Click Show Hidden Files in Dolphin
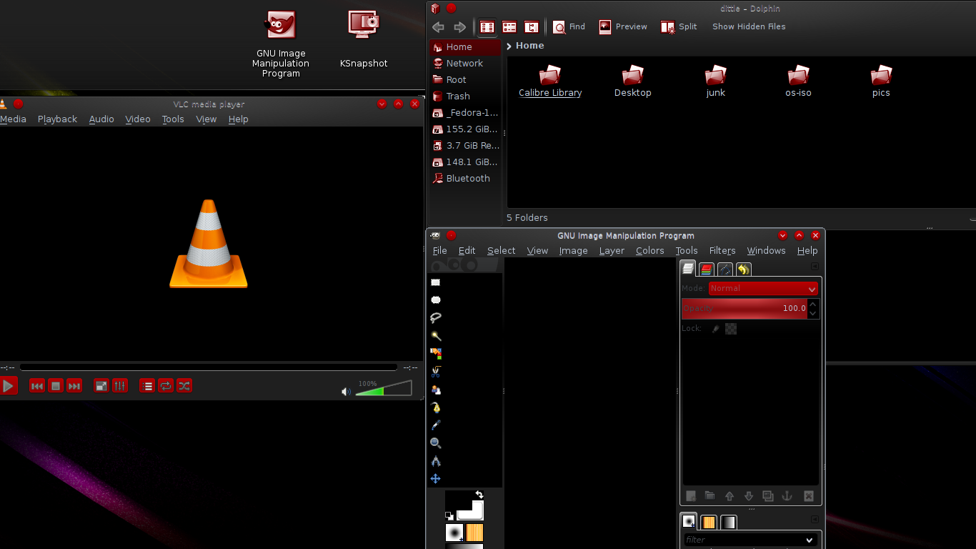This screenshot has height=549, width=976. tap(749, 27)
